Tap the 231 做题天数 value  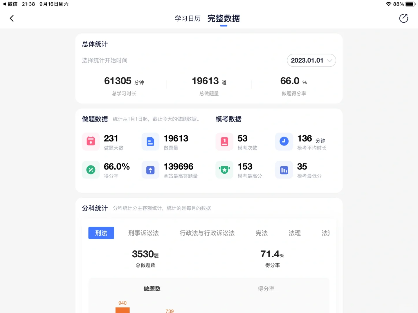coord(111,139)
